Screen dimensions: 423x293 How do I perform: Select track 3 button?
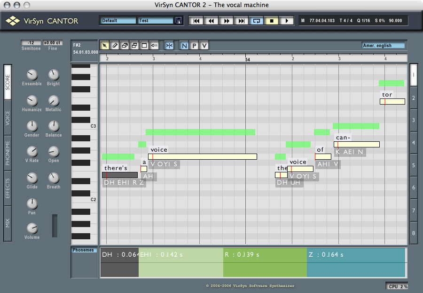414,120
